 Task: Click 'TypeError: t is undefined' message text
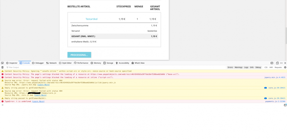18,101
